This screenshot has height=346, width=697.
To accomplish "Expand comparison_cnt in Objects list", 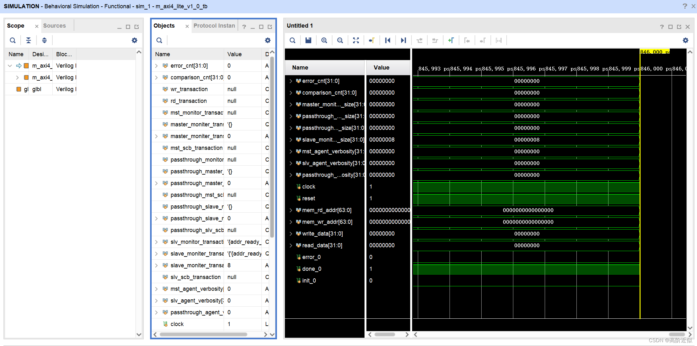I will click(156, 77).
